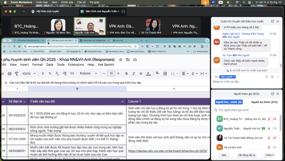Image resolution: width=285 pixels, height=161 pixels.
Task: Open the 'Mọi người' recipient dropdown
Action: tap(227, 77)
